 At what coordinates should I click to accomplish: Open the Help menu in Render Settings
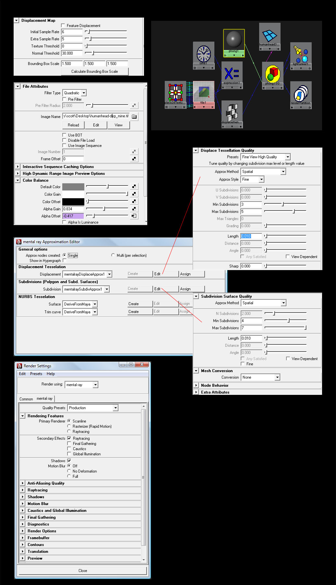(51, 374)
